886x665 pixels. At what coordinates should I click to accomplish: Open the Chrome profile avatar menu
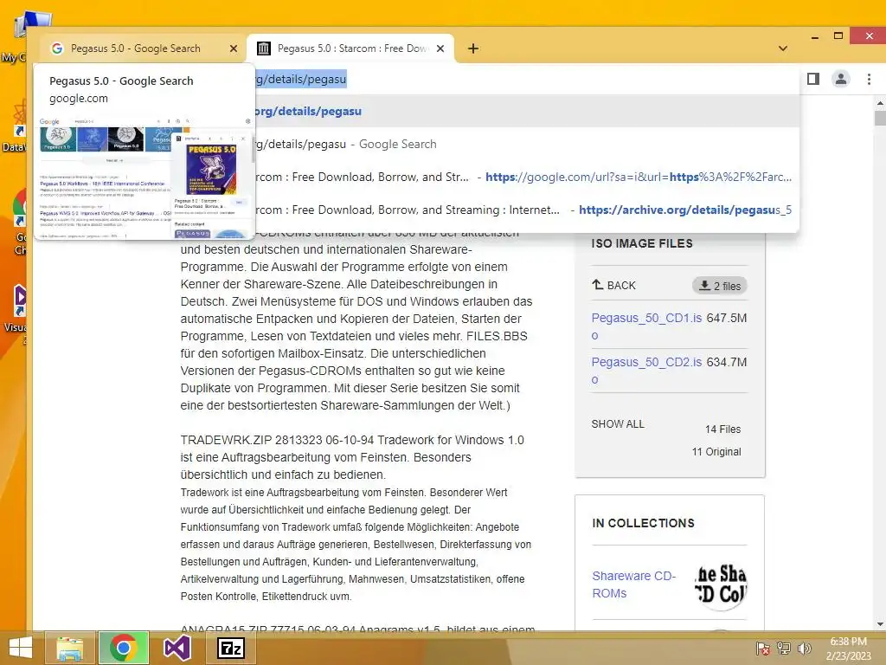click(x=841, y=79)
